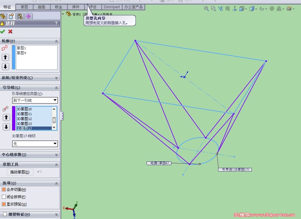Click guide curves list scroll-up arrow
Screen dimensions: 301x219
(54, 109)
